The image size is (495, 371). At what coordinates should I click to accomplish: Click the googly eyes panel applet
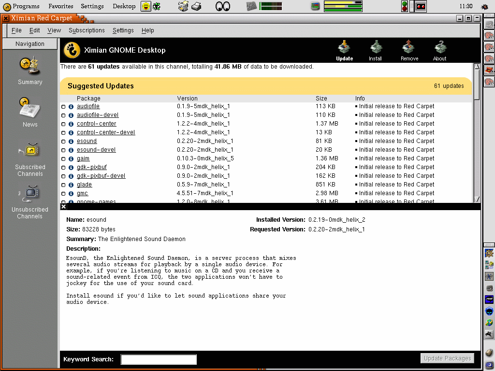tap(222, 6)
